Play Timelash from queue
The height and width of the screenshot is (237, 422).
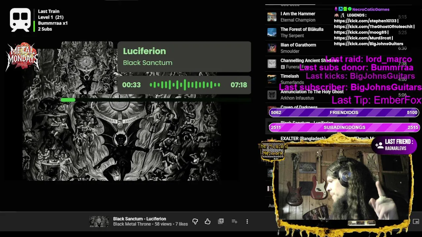289,76
